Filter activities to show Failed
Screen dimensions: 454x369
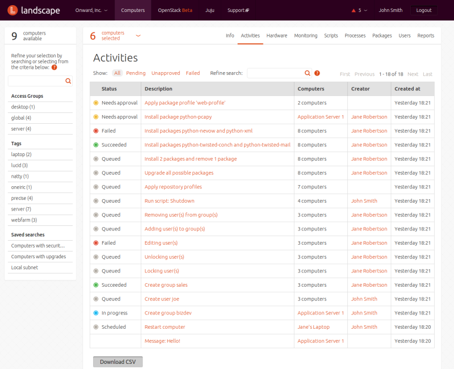coord(193,73)
